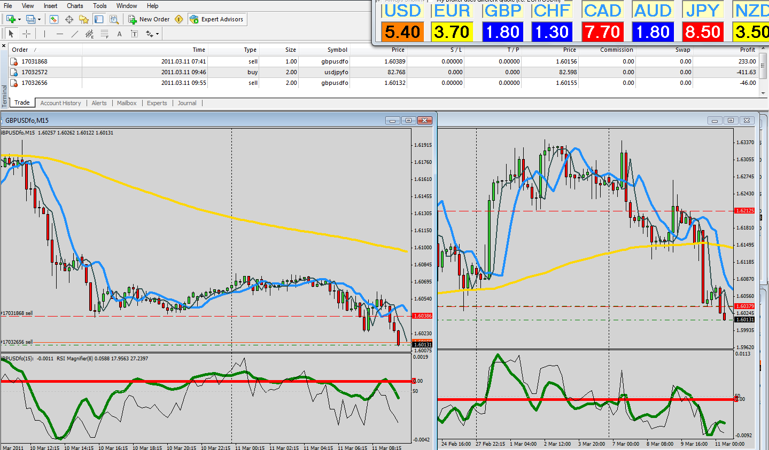Click the CAD strength value 7.70
The height and width of the screenshot is (450, 769).
[602, 32]
